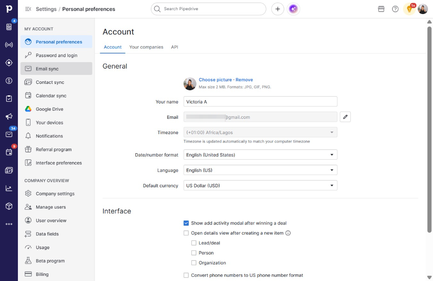Open the lightbulb tips icon

pos(409,9)
